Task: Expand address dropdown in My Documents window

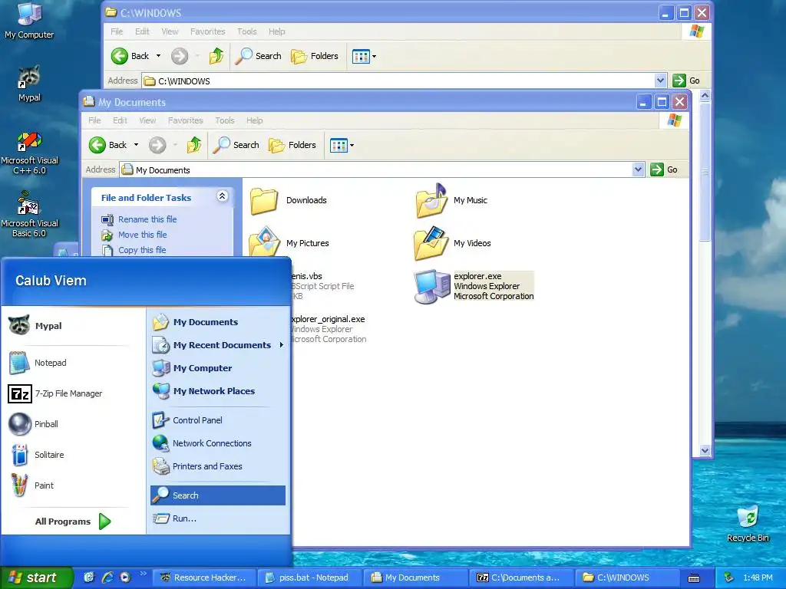Action: (638, 169)
